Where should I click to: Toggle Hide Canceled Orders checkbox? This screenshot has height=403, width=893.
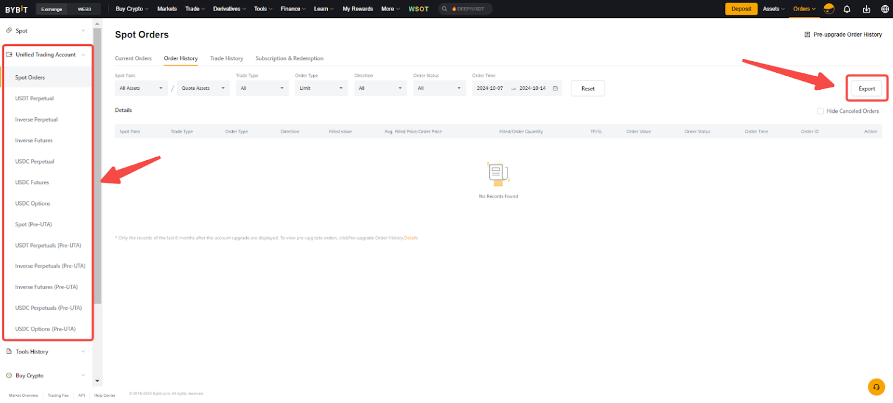tap(820, 111)
